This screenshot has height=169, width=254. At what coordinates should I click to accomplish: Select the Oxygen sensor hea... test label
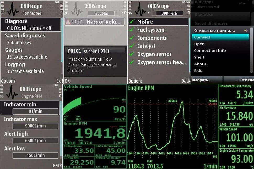(161, 62)
